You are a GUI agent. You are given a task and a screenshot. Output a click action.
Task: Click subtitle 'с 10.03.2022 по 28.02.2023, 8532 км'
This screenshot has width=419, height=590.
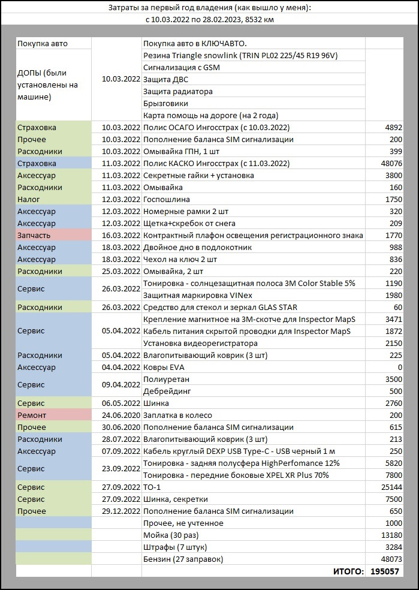click(210, 20)
